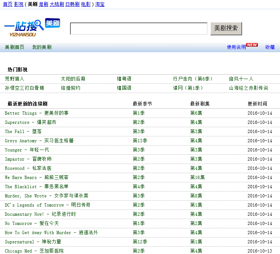Click 第3集 in The Fall row
The height and width of the screenshot is (254, 280).
(x=196, y=132)
